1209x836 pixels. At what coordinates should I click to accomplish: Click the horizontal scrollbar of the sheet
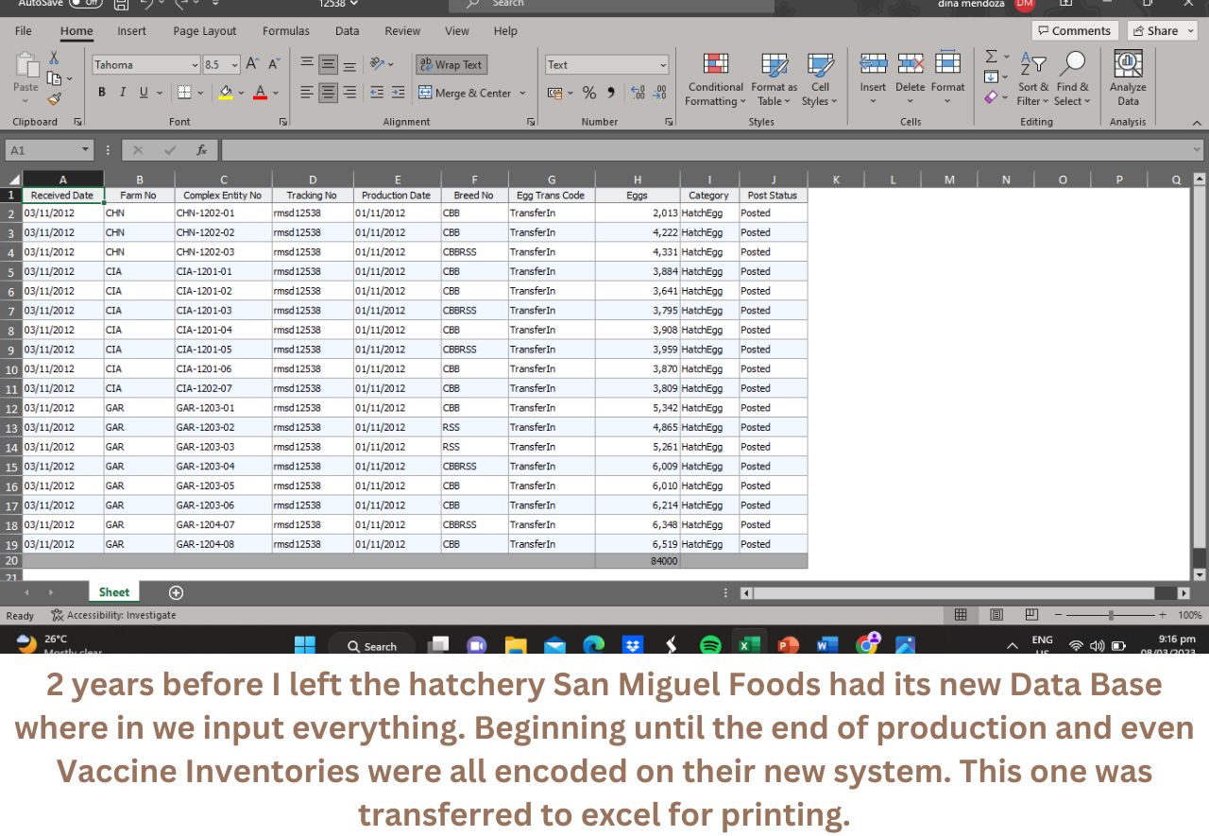tap(954, 593)
